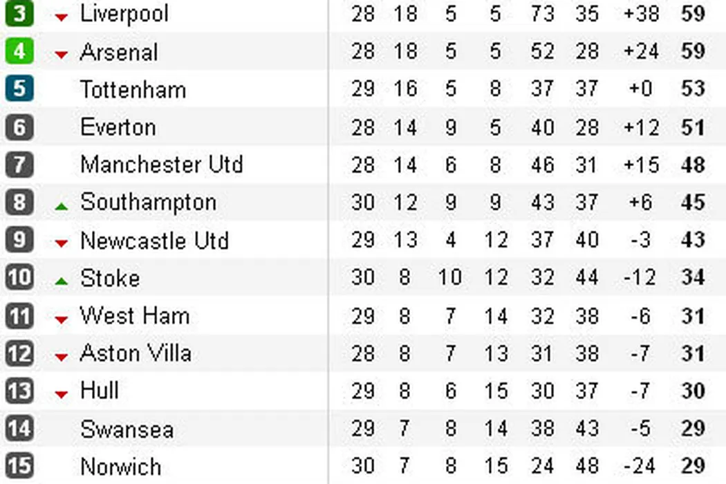The width and height of the screenshot is (726, 484).
Task: Open the Arsenal team link
Action: click(119, 52)
